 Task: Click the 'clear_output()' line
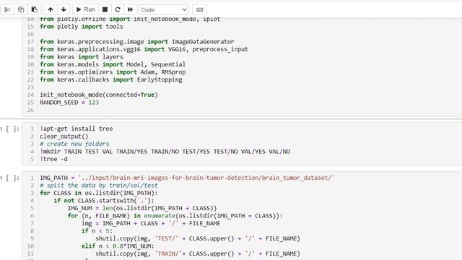[x=64, y=136]
